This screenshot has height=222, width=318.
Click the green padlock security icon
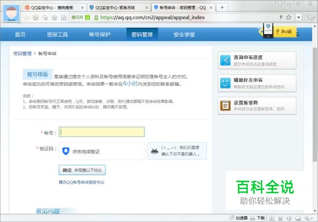[96, 18]
